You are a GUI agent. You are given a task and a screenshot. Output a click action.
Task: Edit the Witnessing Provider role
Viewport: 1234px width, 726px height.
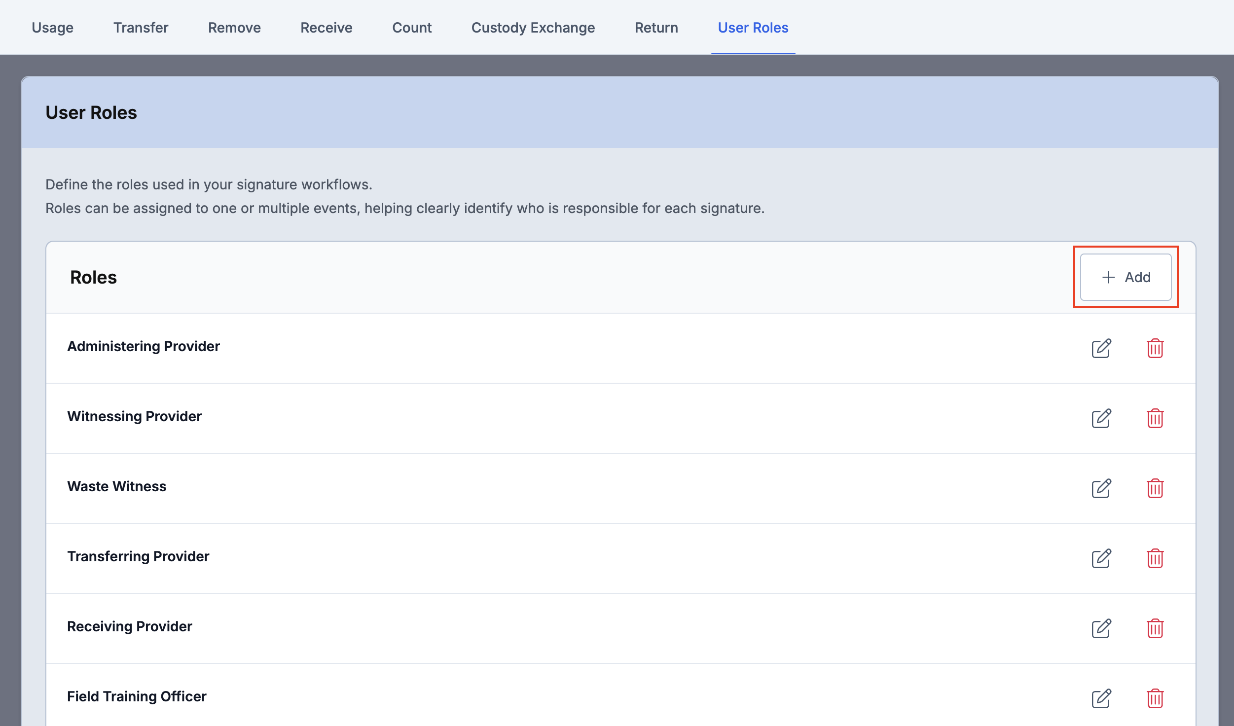[1101, 418]
